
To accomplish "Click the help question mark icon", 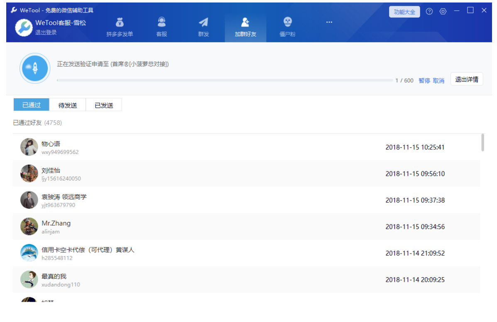I will (429, 12).
